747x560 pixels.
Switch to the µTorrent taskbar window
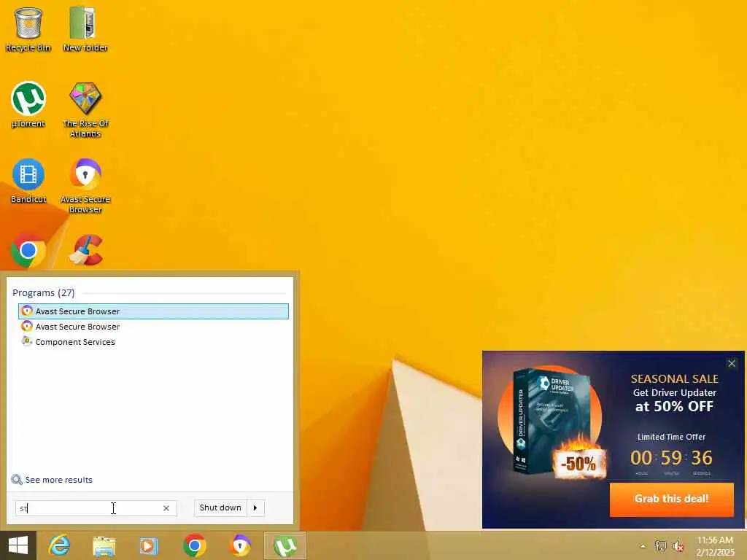pyautogui.click(x=285, y=545)
